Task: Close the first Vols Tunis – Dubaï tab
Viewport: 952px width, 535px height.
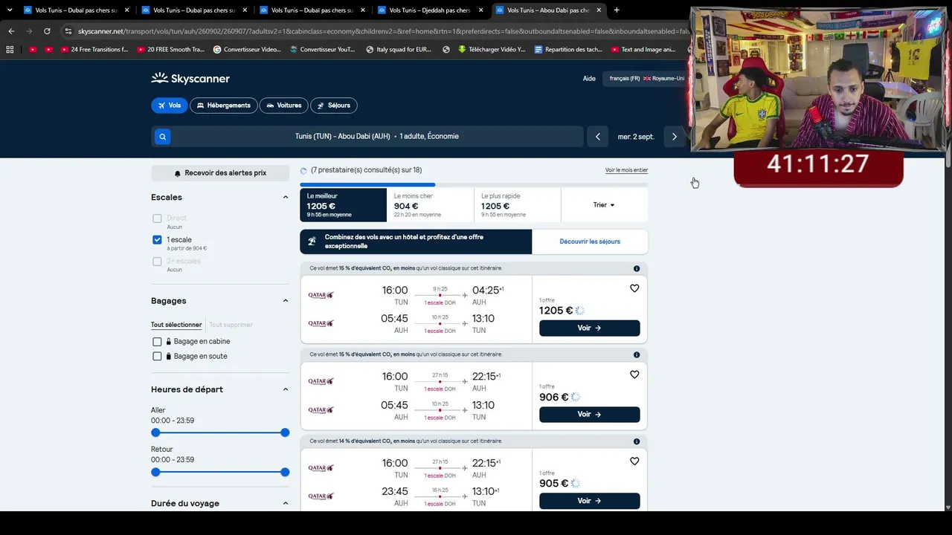Action: [127, 10]
